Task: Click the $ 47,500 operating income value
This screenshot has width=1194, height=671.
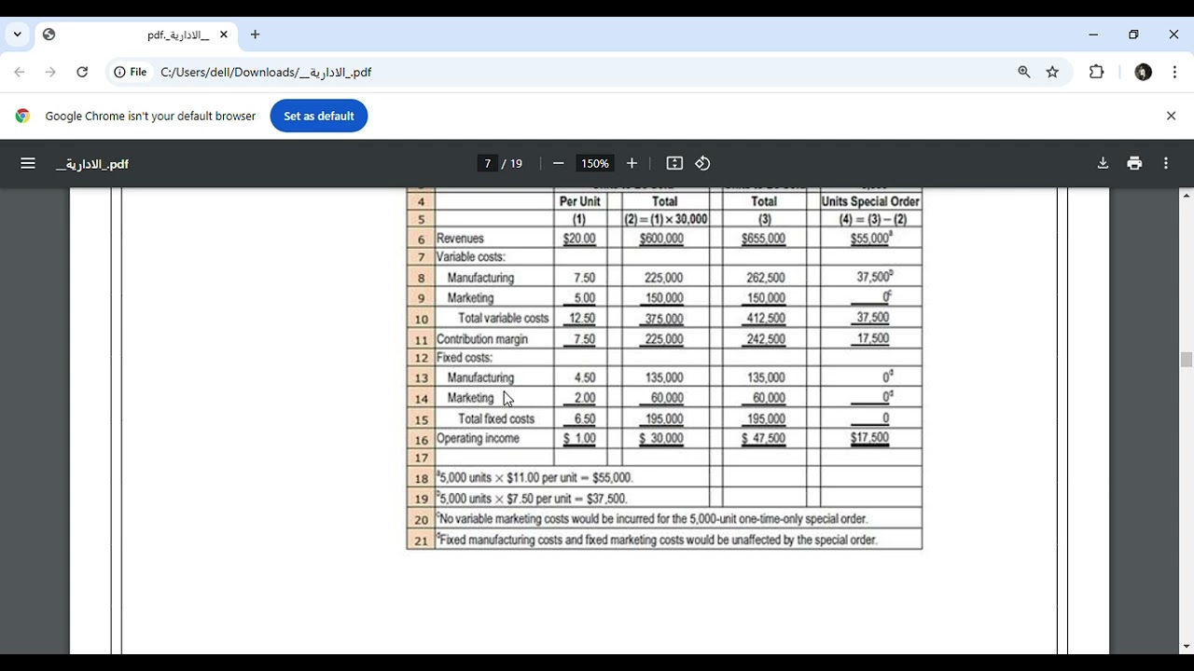Action: tap(763, 439)
